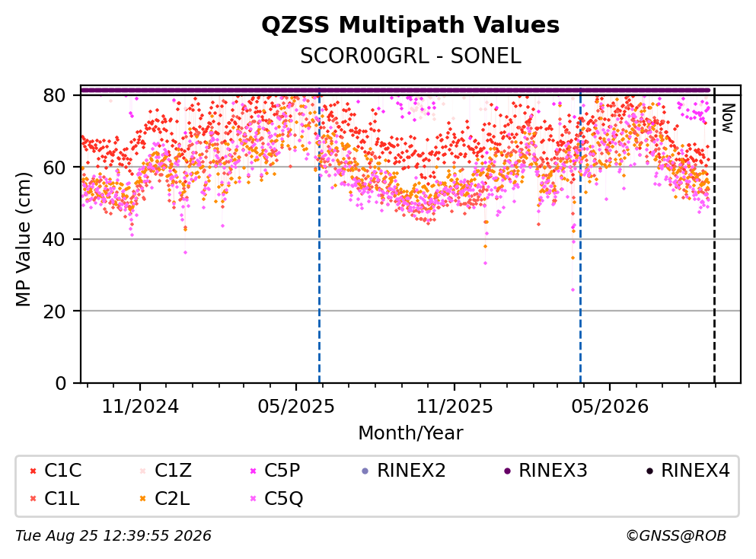Click the timestamp Tue Aug 25 12:39:55 2026

point(113,536)
